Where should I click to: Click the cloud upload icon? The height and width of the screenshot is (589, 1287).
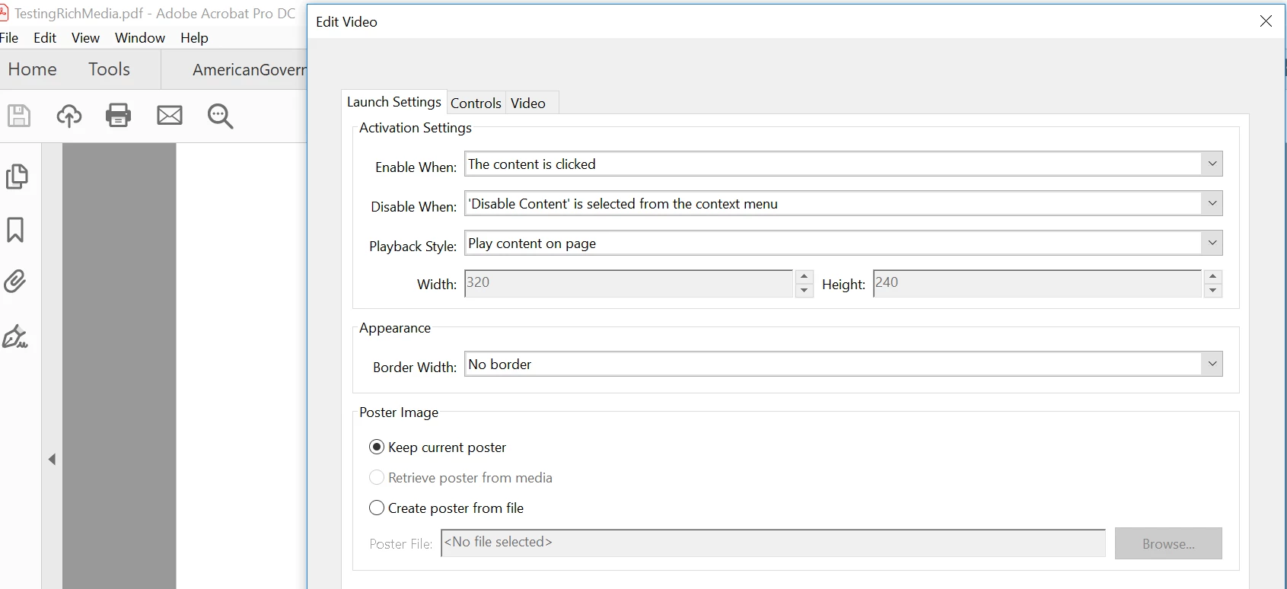click(x=69, y=116)
